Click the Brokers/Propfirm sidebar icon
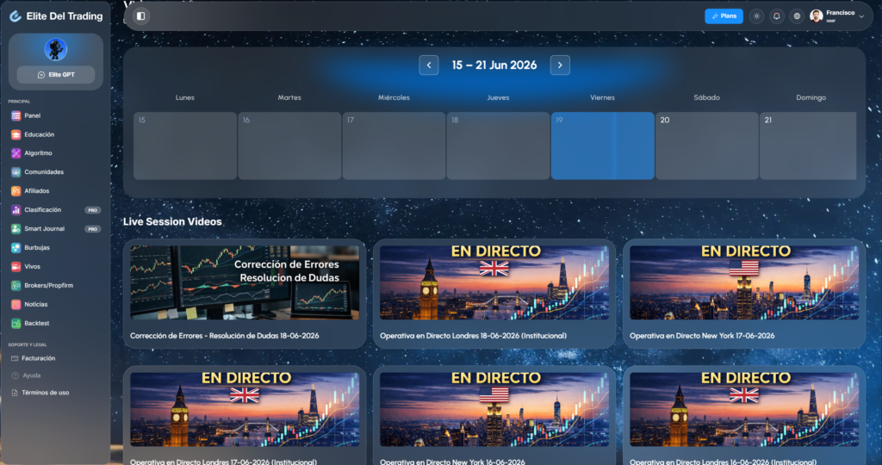Screen dimensions: 882x465 pos(16,286)
